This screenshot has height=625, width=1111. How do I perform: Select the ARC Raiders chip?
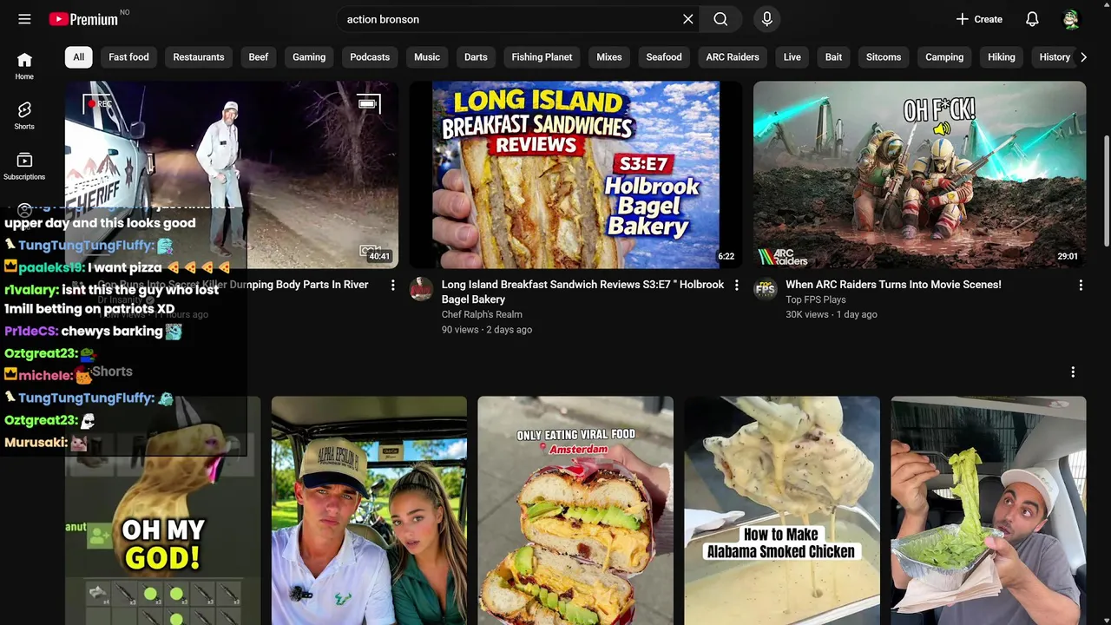[733, 57]
